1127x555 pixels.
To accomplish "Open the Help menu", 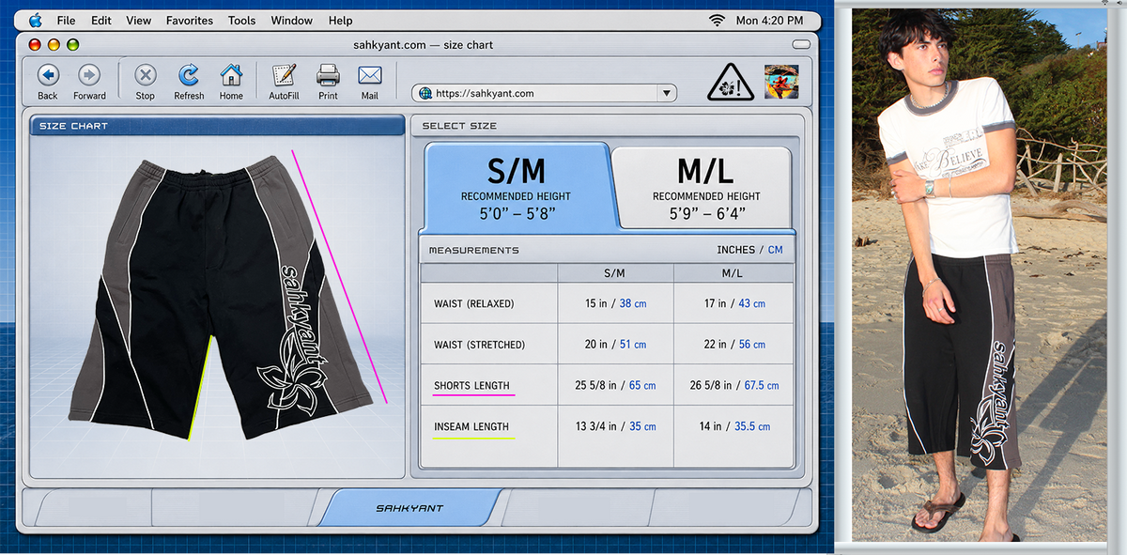I will tap(341, 20).
